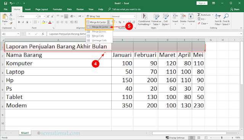Toggle Middle Align

click(x=62, y=16)
